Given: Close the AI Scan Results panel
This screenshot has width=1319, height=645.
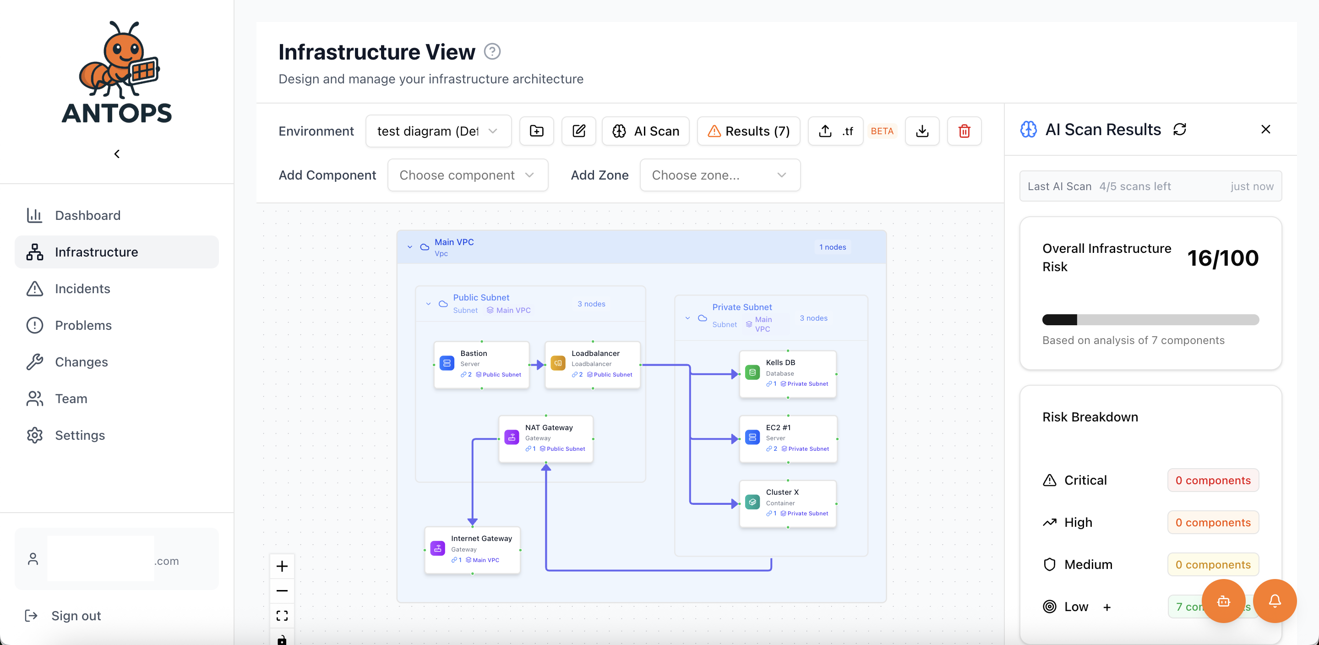Looking at the screenshot, I should coord(1266,129).
